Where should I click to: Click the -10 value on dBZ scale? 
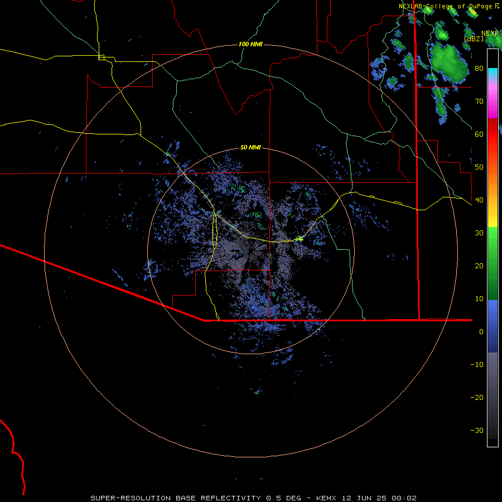(477, 364)
